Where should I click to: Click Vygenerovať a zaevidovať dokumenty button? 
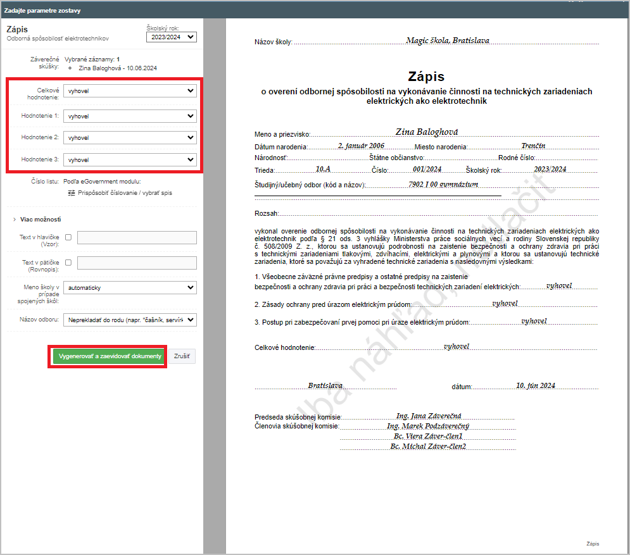110,356
